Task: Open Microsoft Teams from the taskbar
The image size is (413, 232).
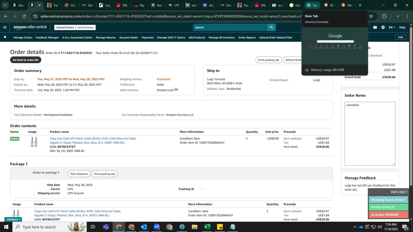Action: [x=106, y=227]
